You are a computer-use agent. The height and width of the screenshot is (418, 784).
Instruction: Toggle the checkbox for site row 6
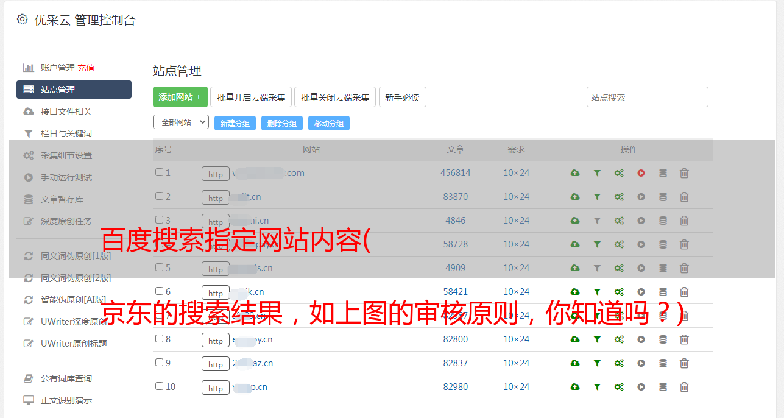(x=159, y=291)
